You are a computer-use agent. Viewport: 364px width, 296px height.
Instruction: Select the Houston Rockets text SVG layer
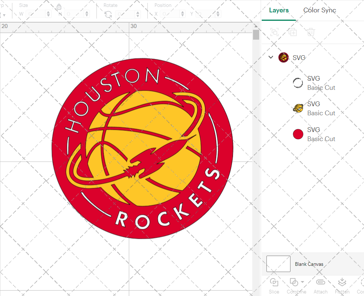pyautogui.click(x=314, y=83)
